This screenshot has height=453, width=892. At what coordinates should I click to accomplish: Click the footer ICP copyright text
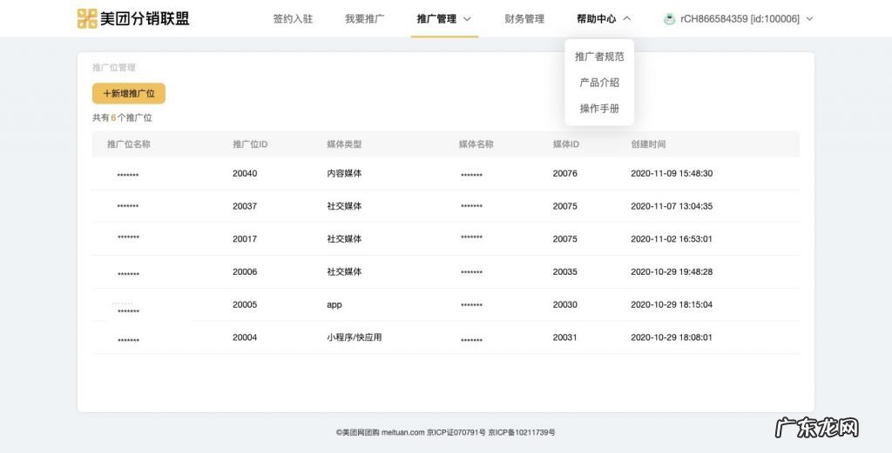[x=445, y=432]
